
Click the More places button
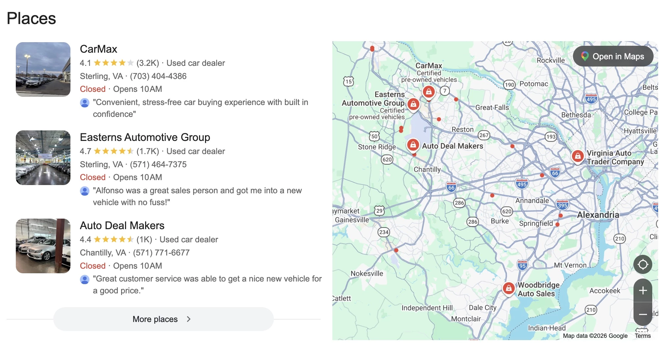[163, 319]
